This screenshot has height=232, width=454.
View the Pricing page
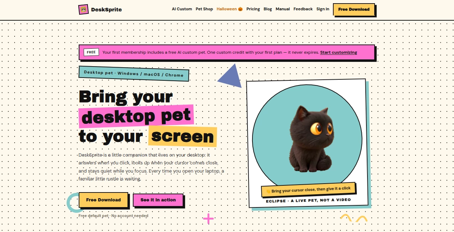coord(253,9)
